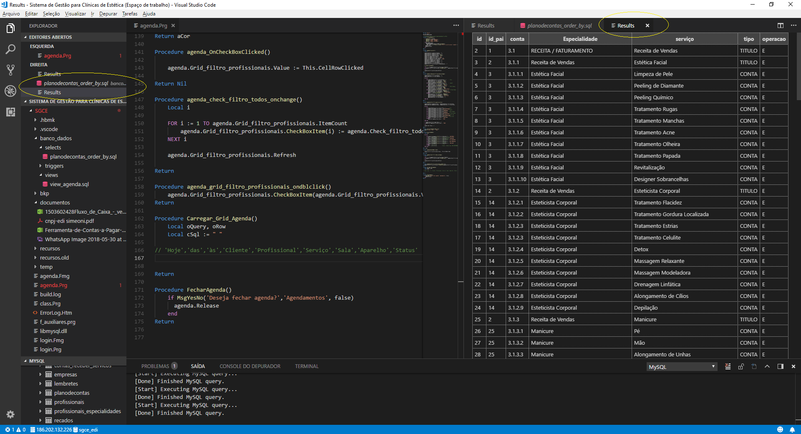Clear the output panel

(728, 366)
